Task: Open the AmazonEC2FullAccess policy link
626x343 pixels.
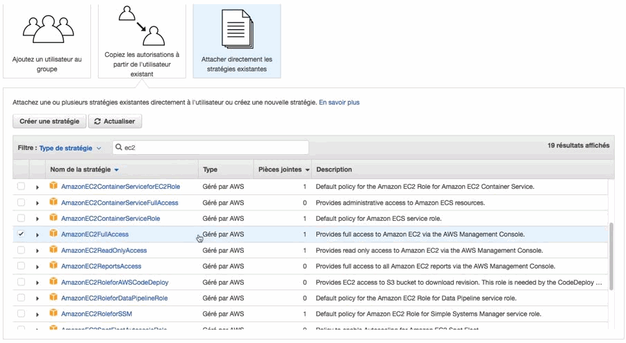Action: pos(94,235)
